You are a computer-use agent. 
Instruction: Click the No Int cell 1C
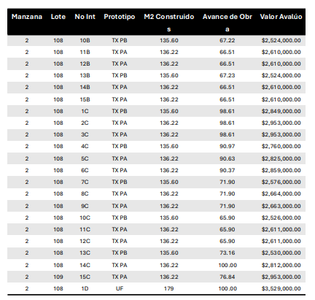click(x=85, y=111)
